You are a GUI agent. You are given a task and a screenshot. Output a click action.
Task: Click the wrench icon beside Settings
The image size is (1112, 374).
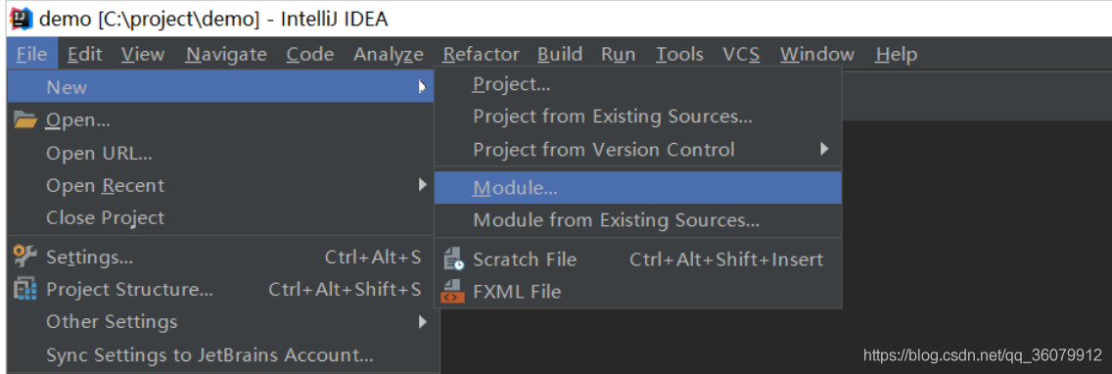[24, 257]
